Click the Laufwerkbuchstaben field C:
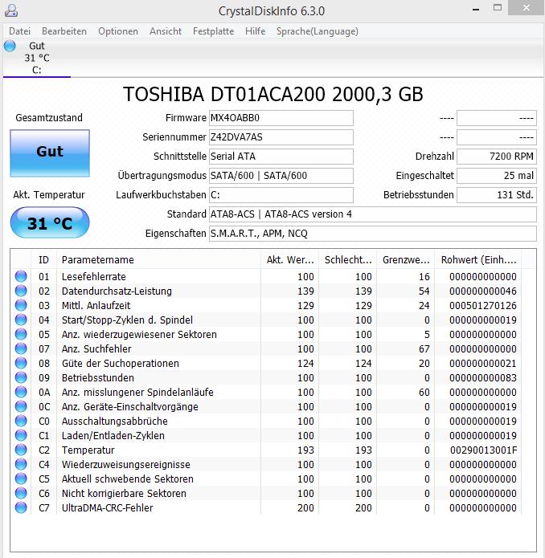 (281, 194)
